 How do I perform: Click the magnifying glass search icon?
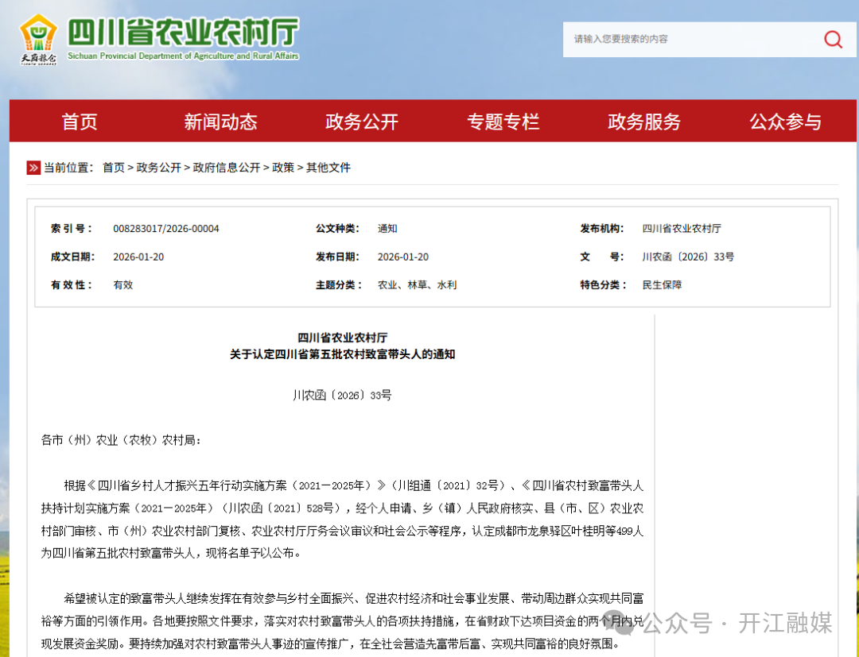(833, 39)
